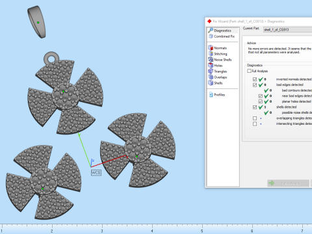Enable the overlapping triangles detection checkbox
Viewport: 312px width, 234px height.
[255, 118]
